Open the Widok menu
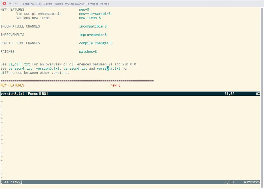The width and height of the screenshot is (264, 189). point(59,4)
